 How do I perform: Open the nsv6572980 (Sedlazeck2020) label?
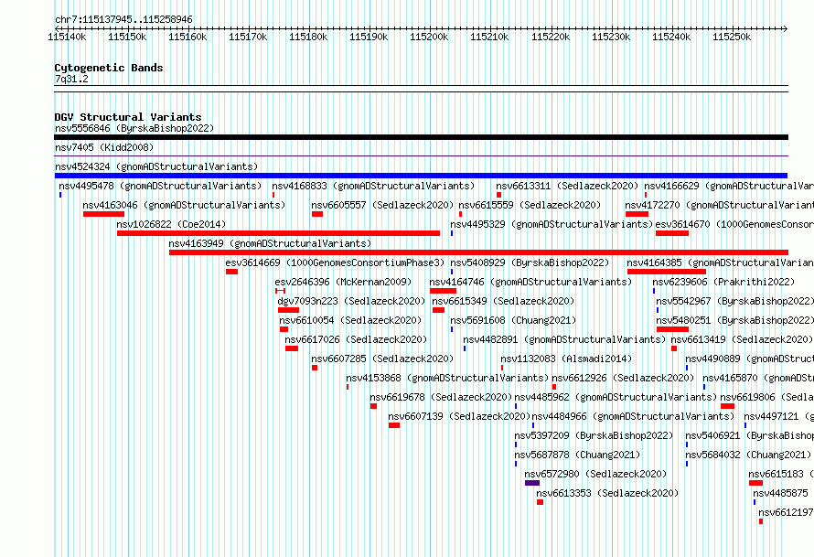pos(595,474)
